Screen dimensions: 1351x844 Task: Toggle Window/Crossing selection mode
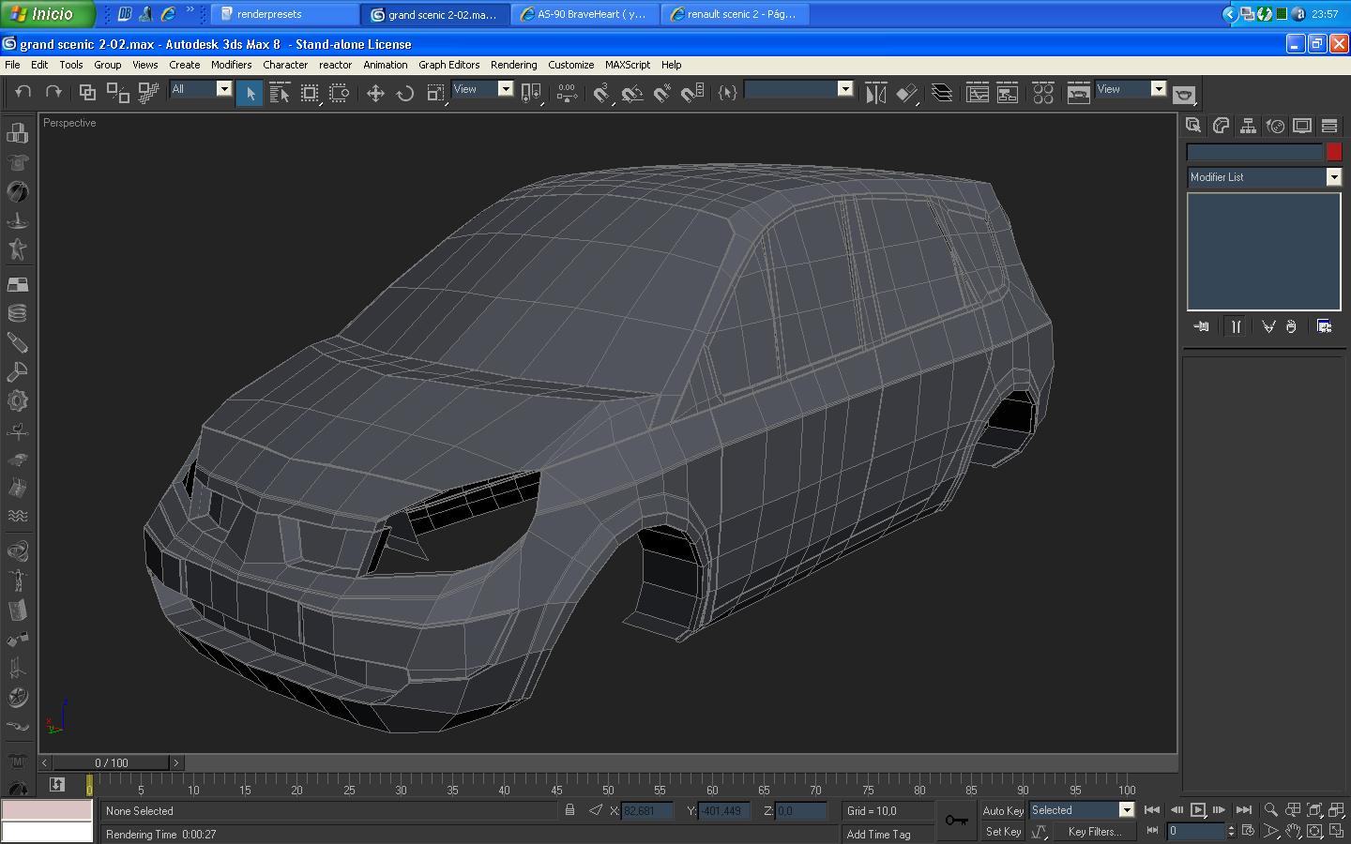(x=340, y=93)
